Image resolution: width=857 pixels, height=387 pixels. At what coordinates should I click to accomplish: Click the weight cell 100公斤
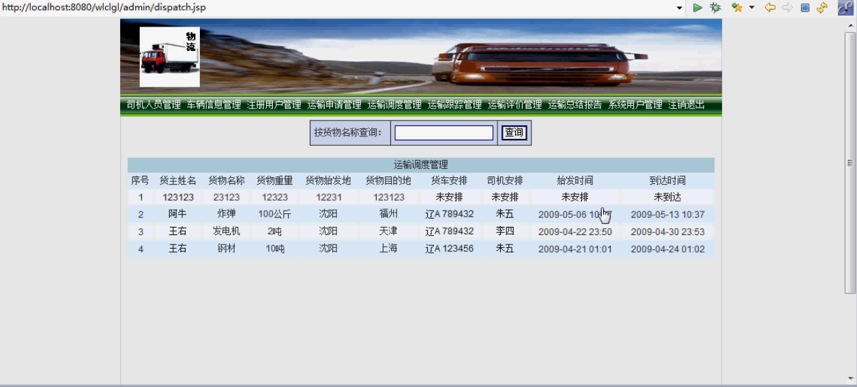pos(274,214)
